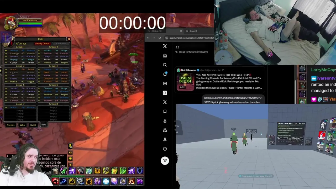This screenshot has width=336, height=189.
Task: Click the 00:00:00 timer overlay
Action: (132, 23)
